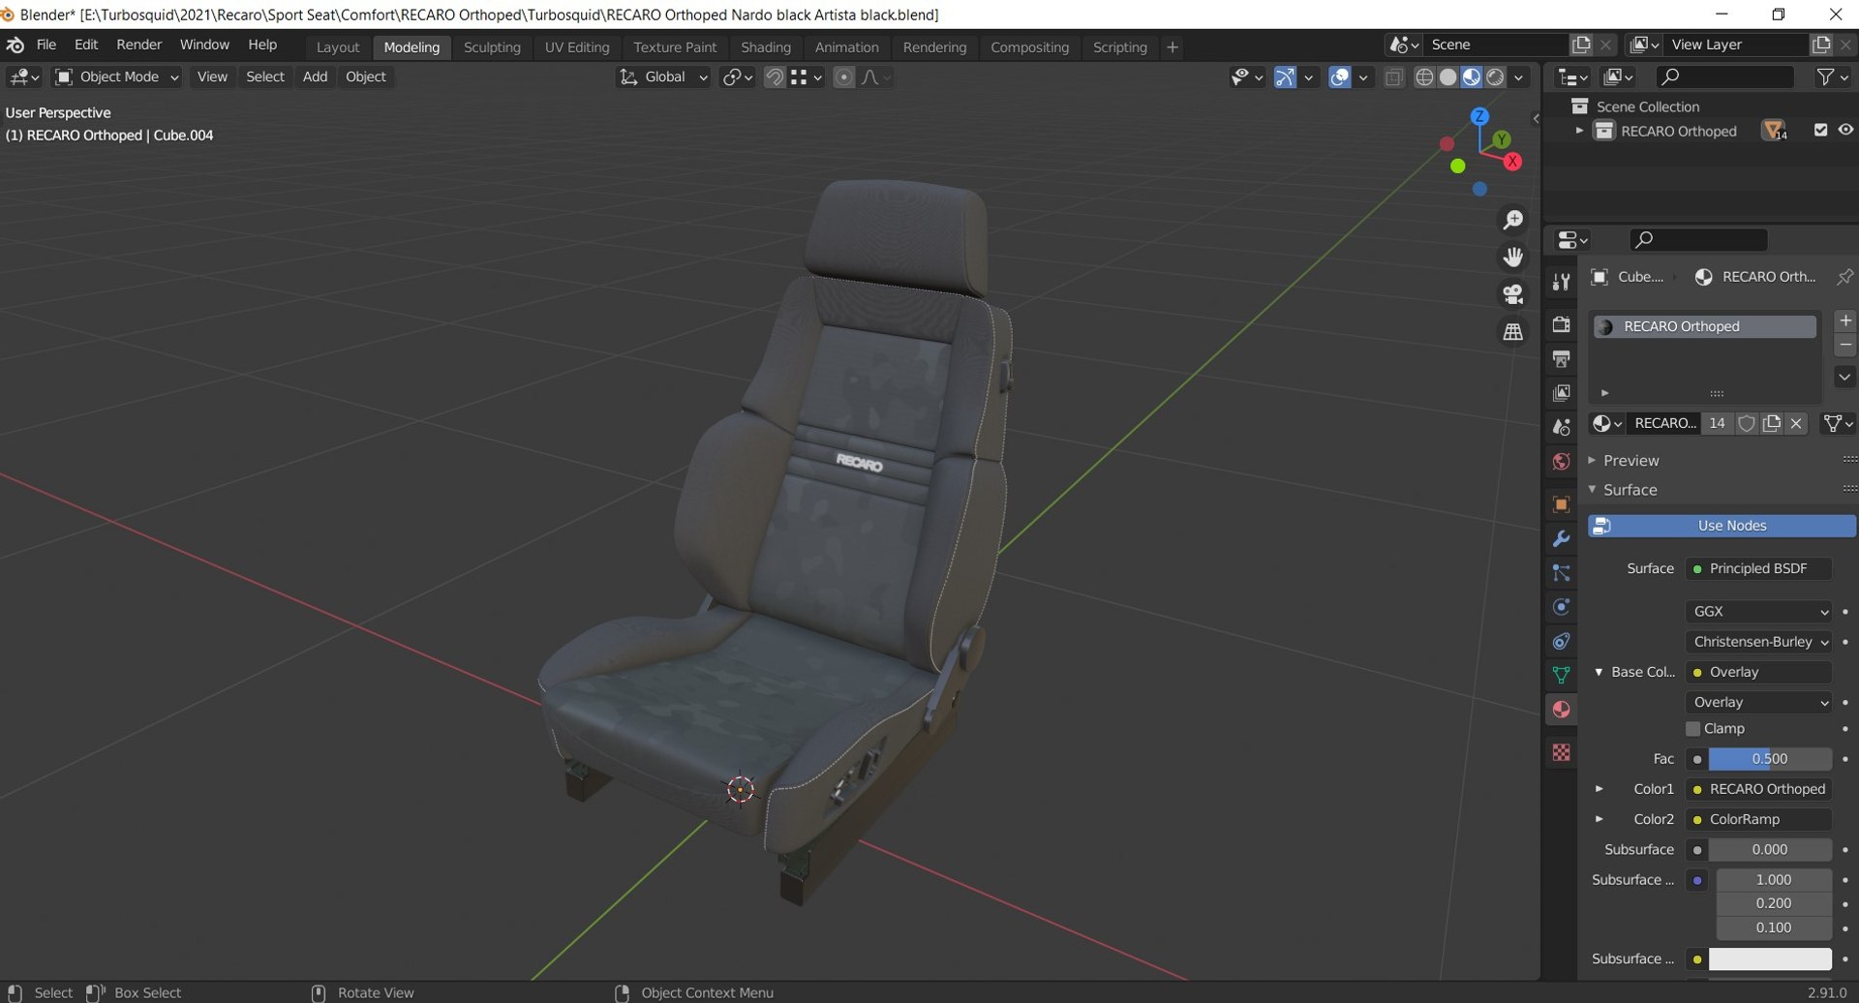Open the World properties tab
The width and height of the screenshot is (1859, 1003).
pos(1561,462)
